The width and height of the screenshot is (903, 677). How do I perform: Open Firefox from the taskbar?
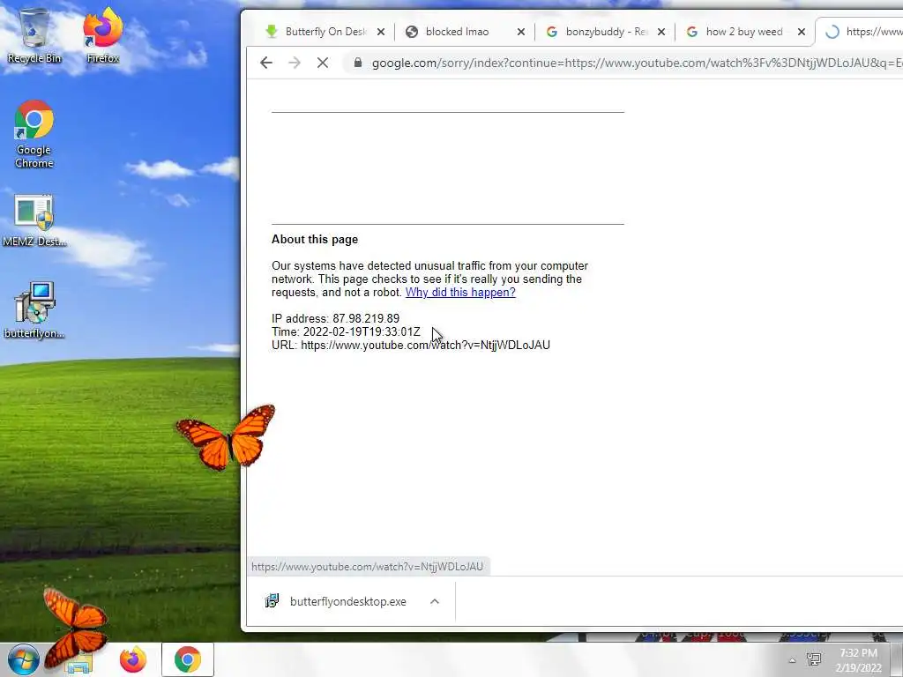tap(133, 659)
